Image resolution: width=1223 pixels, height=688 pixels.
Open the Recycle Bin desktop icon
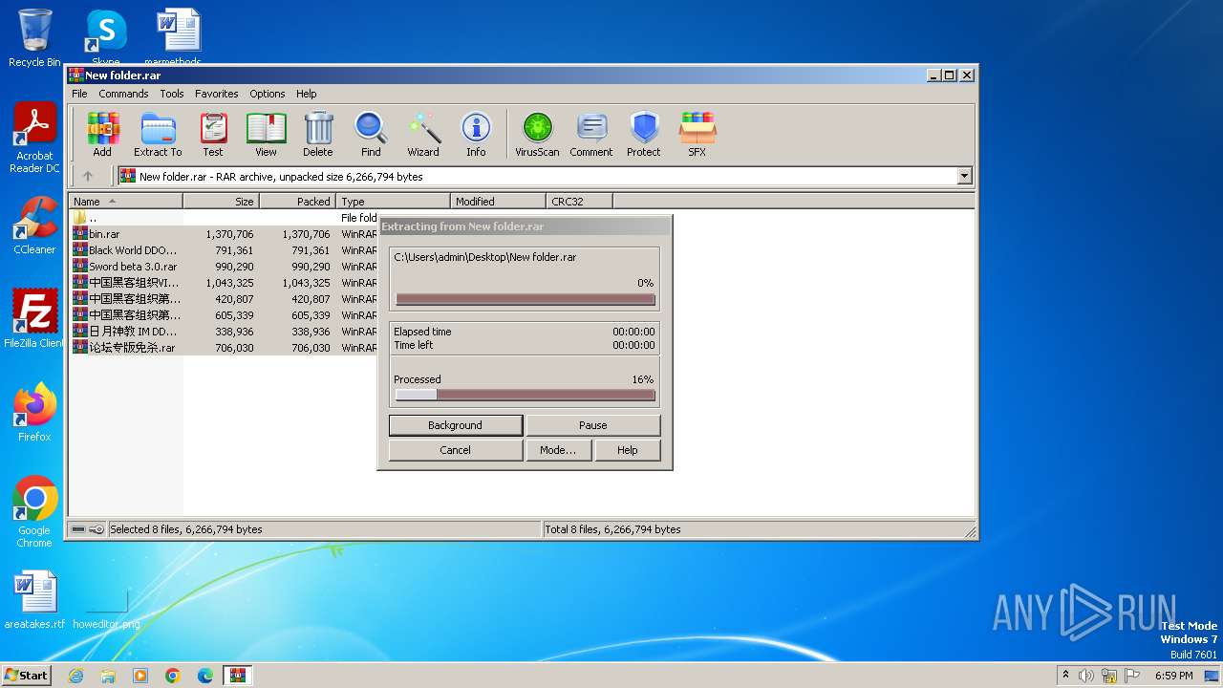pos(34,38)
